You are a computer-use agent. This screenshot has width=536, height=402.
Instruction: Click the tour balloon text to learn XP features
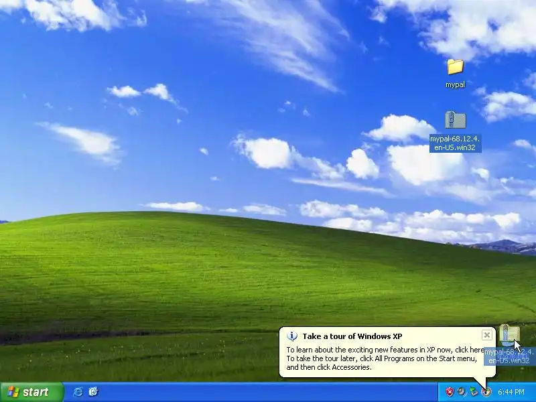[385, 358]
